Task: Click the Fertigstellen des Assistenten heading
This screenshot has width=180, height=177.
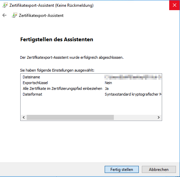Action: (57, 40)
